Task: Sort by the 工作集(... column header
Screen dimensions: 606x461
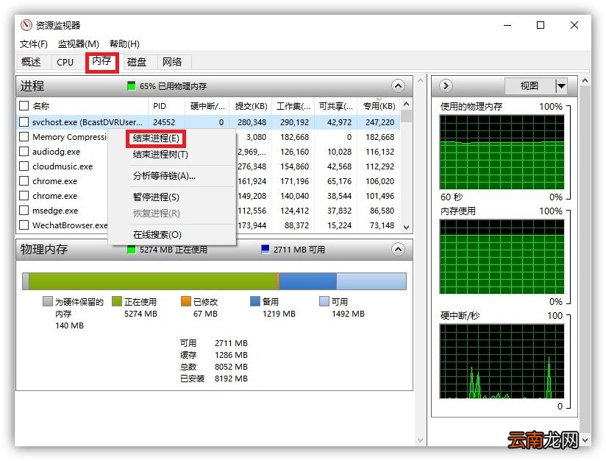Action: pos(293,106)
